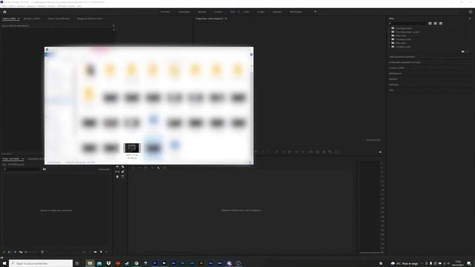This screenshot has height=267, width=475.
Task: Open the Fichier menu
Action: tap(4, 6)
